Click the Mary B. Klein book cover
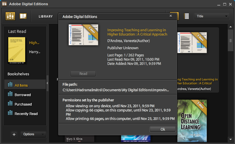The image size is (235, 144). pyautogui.click(x=80, y=139)
